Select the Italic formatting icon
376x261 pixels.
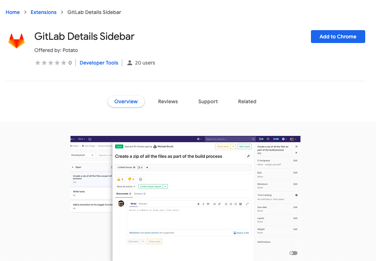tap(203, 204)
